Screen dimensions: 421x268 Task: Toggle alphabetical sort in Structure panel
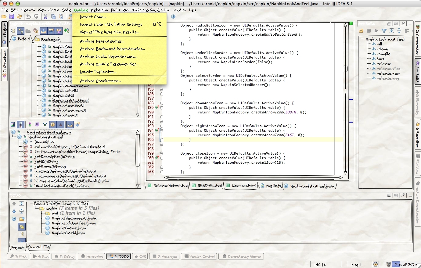20,124
